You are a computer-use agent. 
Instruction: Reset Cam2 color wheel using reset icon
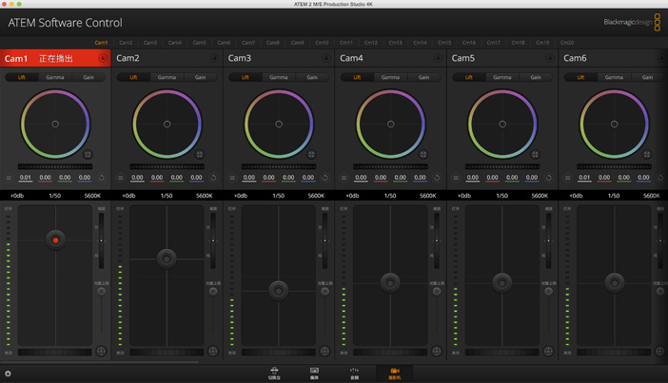[x=213, y=178]
